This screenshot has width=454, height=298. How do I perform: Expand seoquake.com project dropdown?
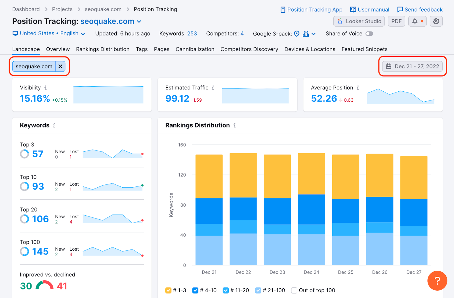tap(139, 22)
